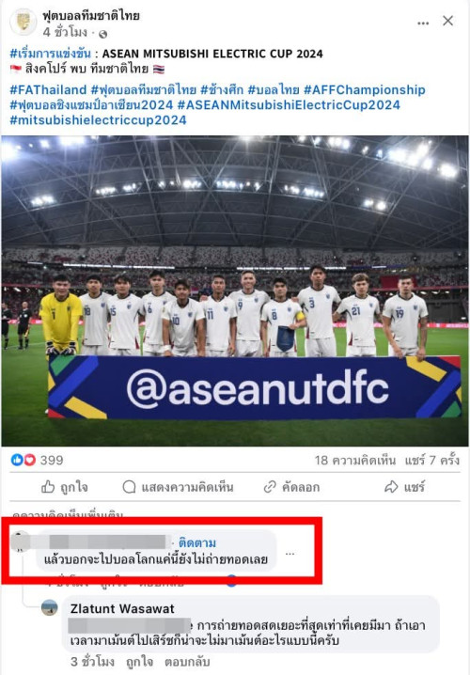The image size is (470, 675).
Task: Click ตอบกลับ under Zlatunt Wasawat's reply
Action: pyautogui.click(x=187, y=661)
